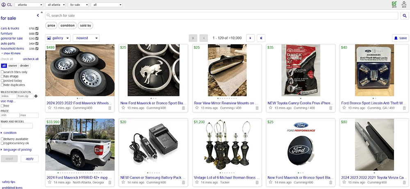Open the atlanta location dropdown
The width and height of the screenshot is (410, 189).
tap(29, 5)
